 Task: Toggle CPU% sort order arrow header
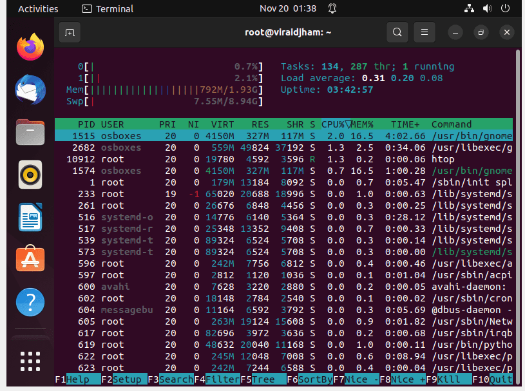pos(336,124)
